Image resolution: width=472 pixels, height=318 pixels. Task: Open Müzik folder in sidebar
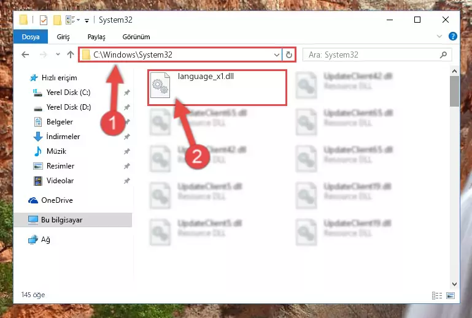(x=56, y=151)
